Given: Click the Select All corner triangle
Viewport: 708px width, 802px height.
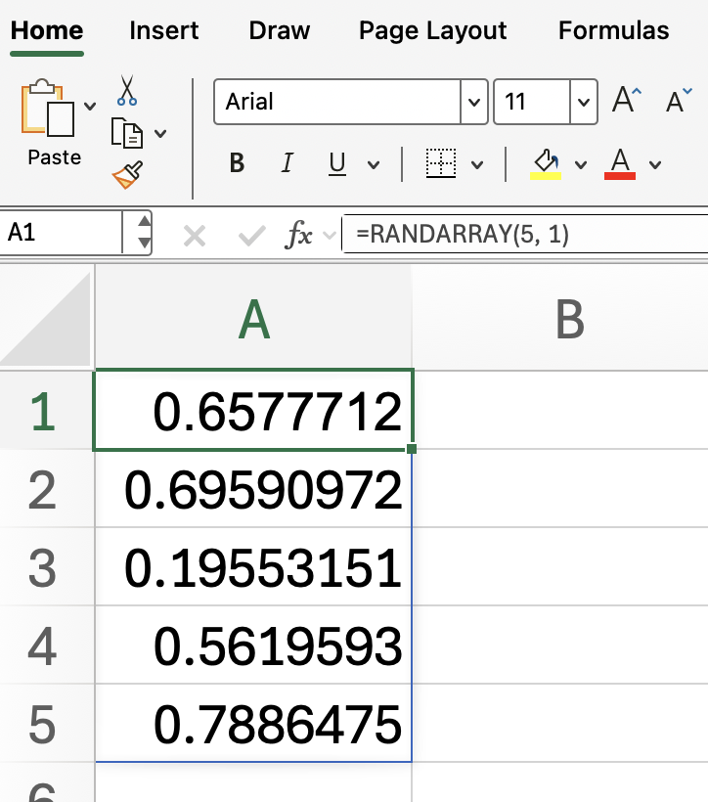Looking at the screenshot, I should [x=47, y=316].
